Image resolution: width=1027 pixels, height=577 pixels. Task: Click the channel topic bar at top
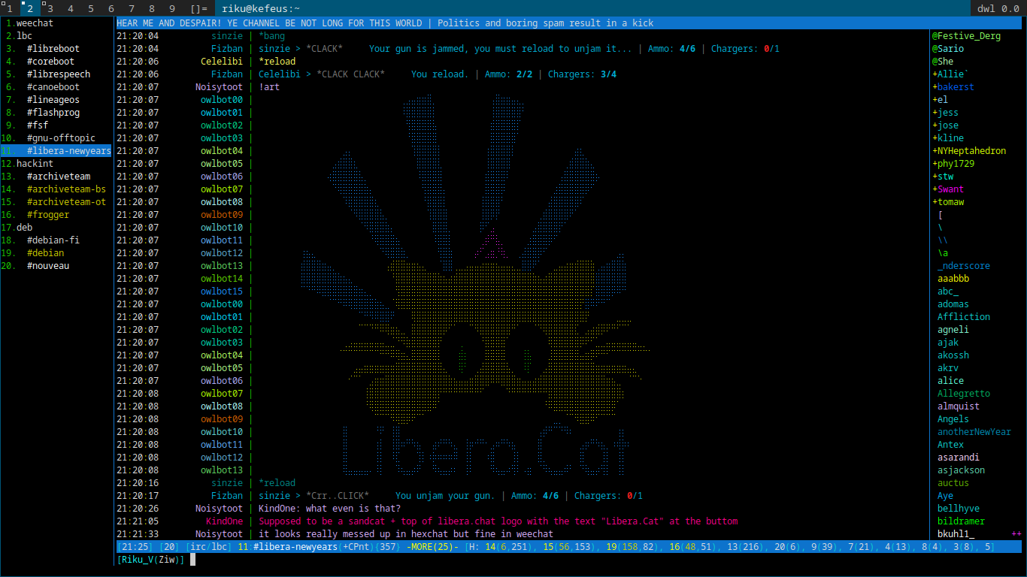pos(385,23)
